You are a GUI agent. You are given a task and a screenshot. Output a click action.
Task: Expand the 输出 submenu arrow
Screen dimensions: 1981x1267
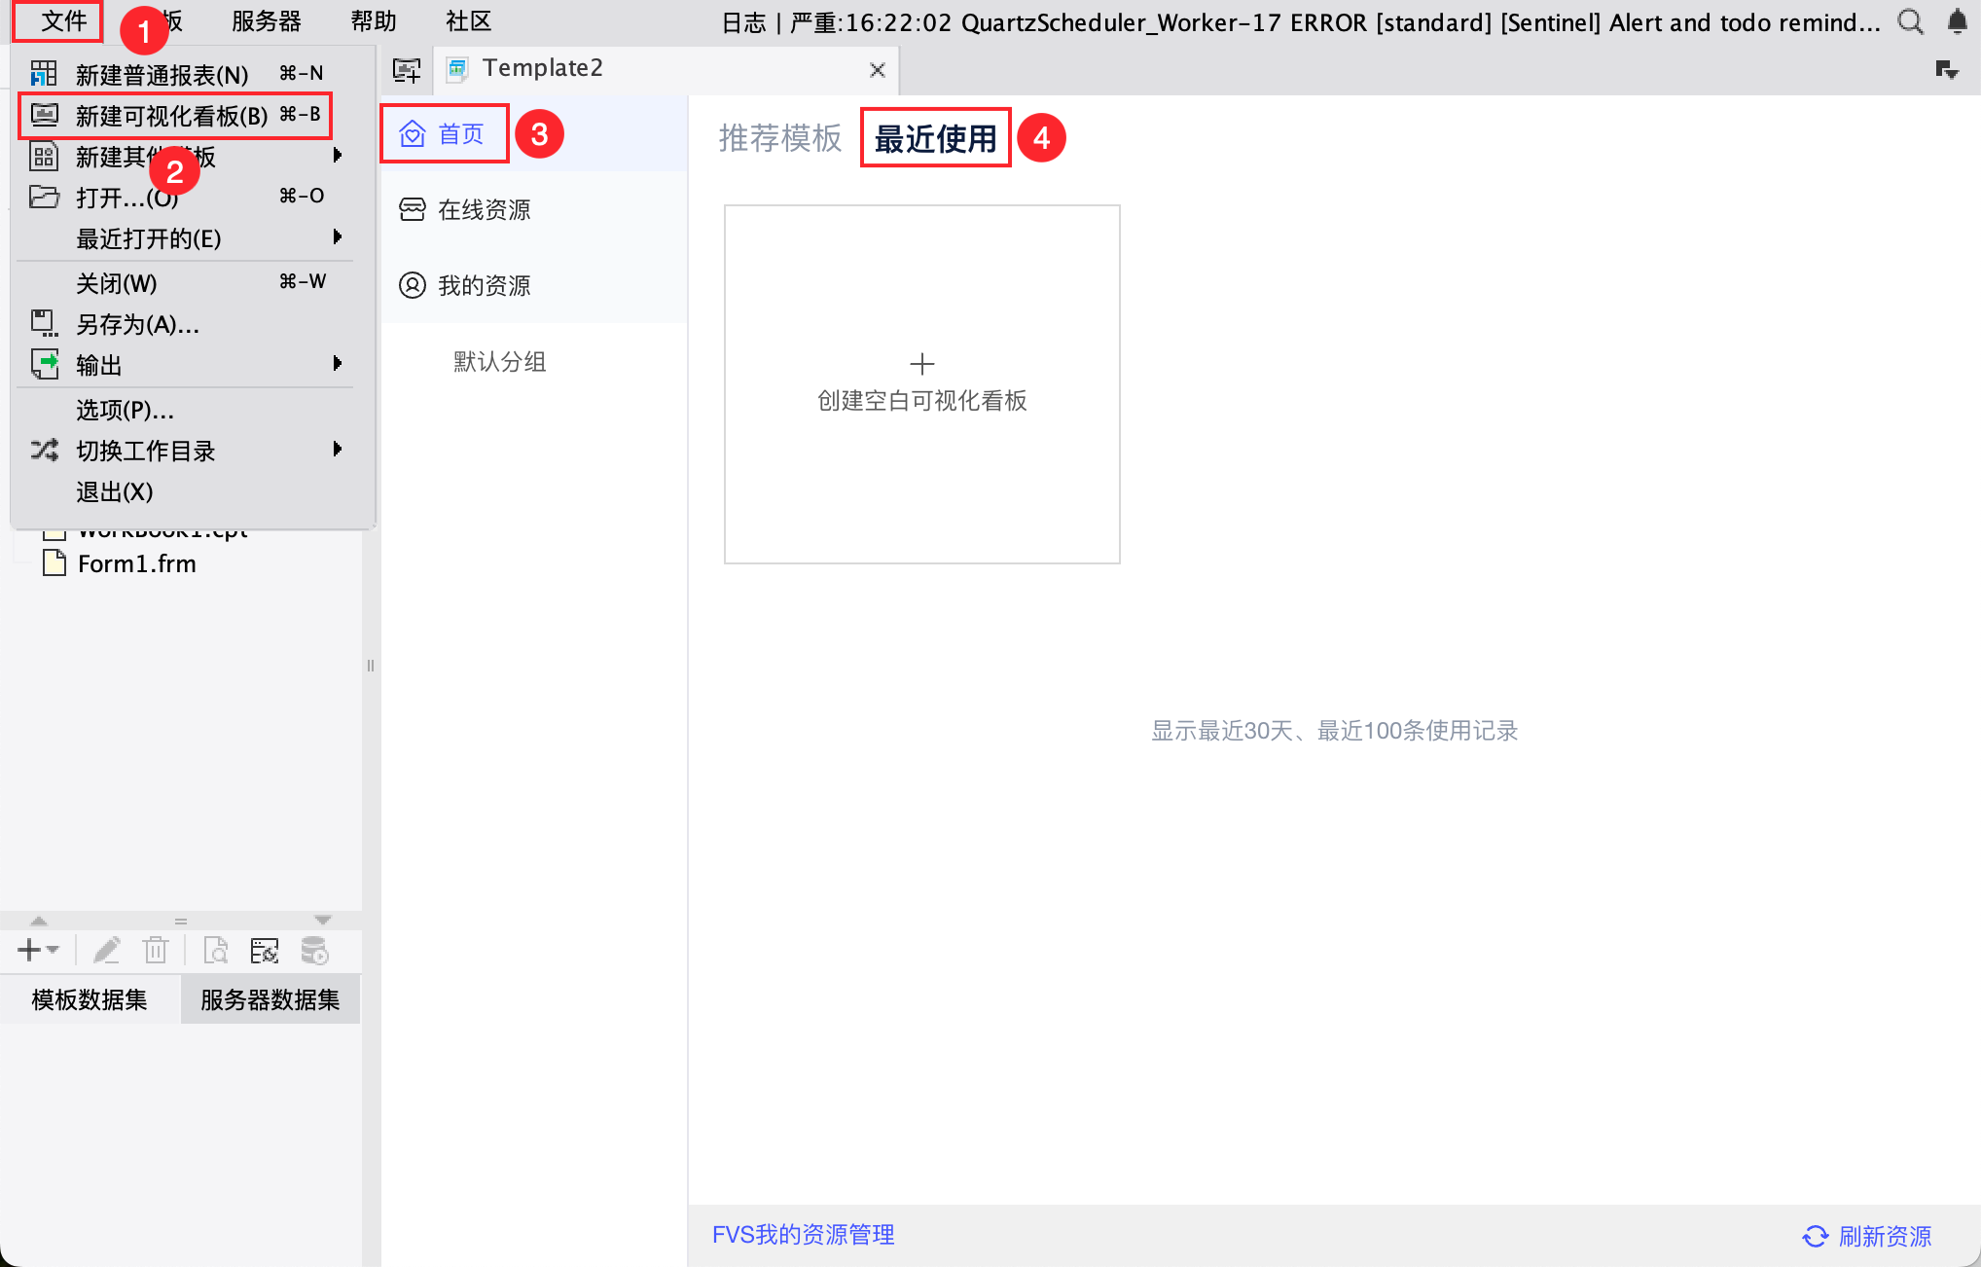(x=337, y=364)
